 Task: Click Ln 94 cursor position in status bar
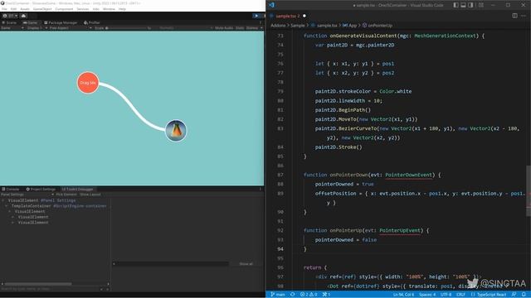[403, 295]
